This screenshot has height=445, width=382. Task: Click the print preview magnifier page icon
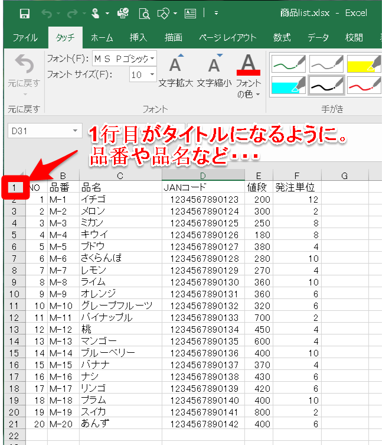(144, 14)
